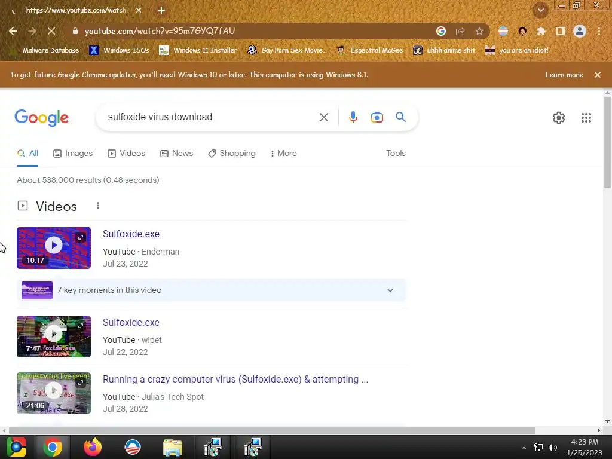Open the Chrome profile avatar
Screen dimensions: 612x459
[x=580, y=31]
